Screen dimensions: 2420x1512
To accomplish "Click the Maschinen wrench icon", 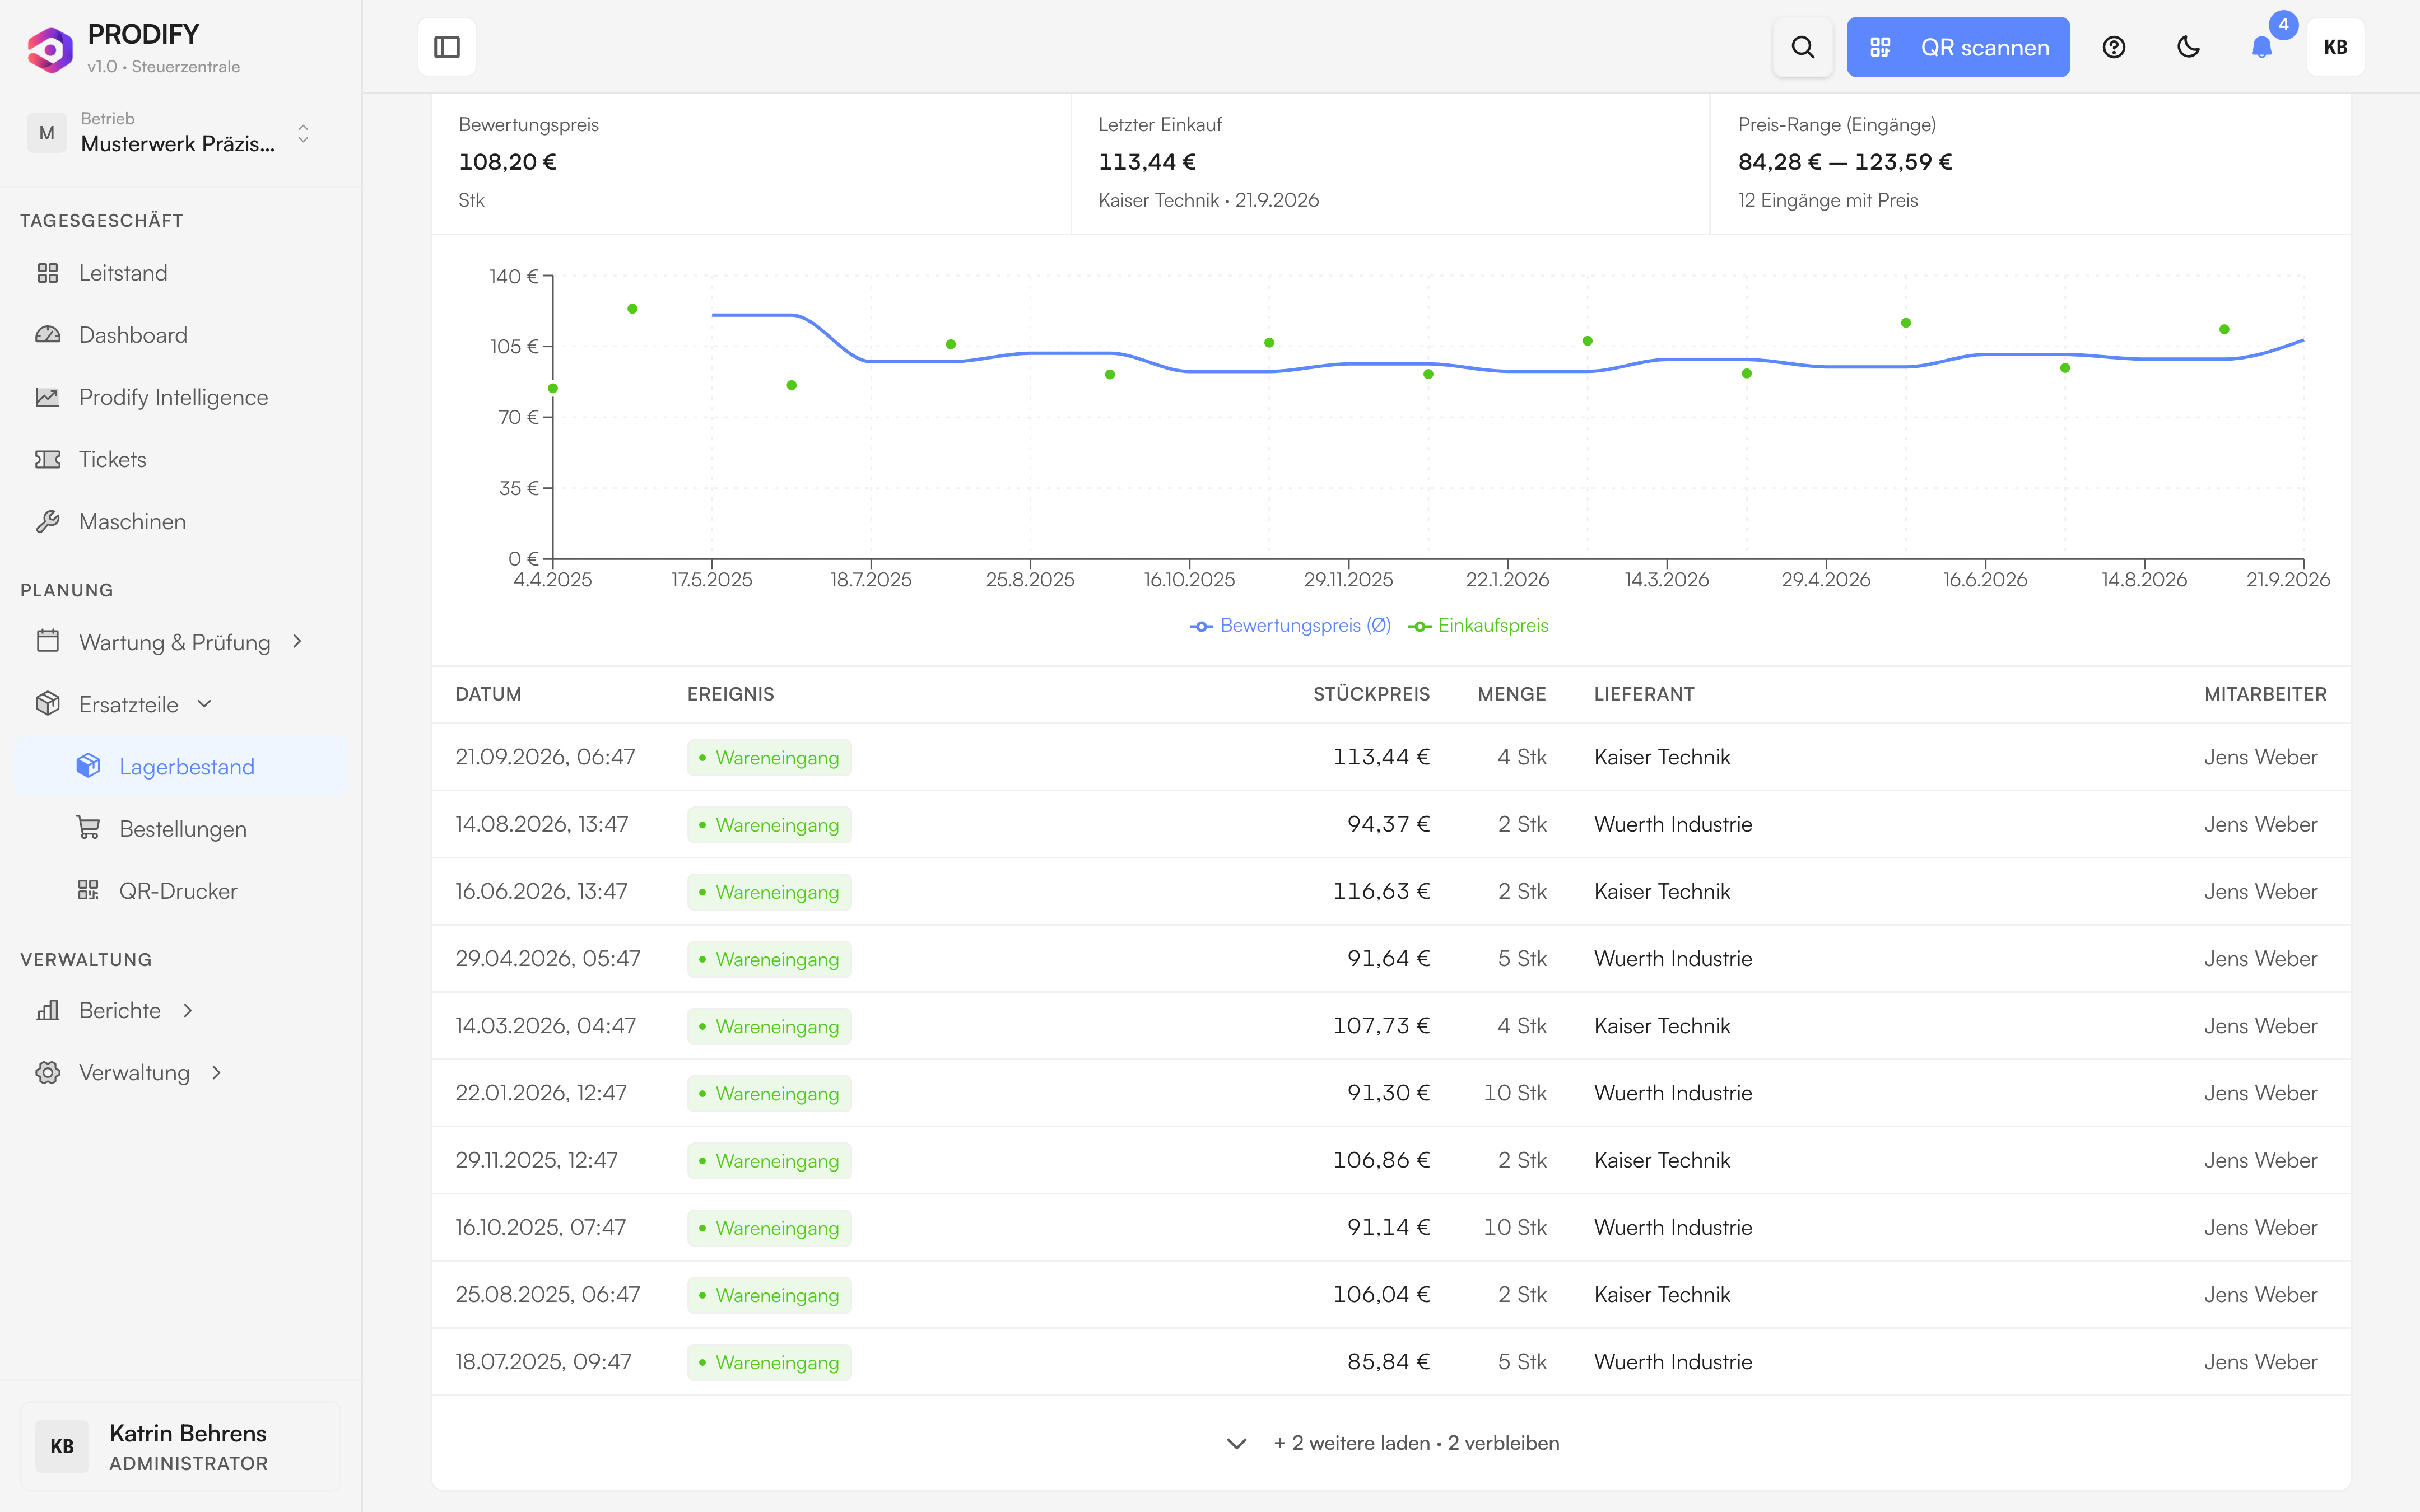I will tap(48, 521).
